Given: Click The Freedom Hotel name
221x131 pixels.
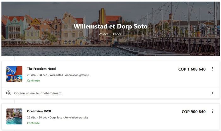Looking at the screenshot, I should coord(41,69).
